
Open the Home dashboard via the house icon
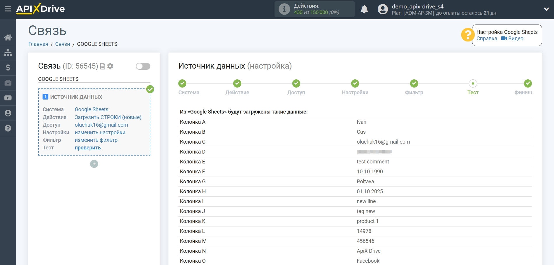click(x=8, y=37)
